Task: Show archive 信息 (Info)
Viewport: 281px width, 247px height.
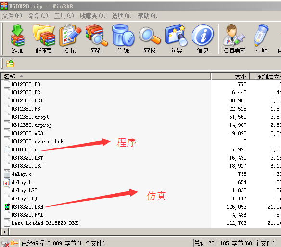Action: [x=203, y=38]
